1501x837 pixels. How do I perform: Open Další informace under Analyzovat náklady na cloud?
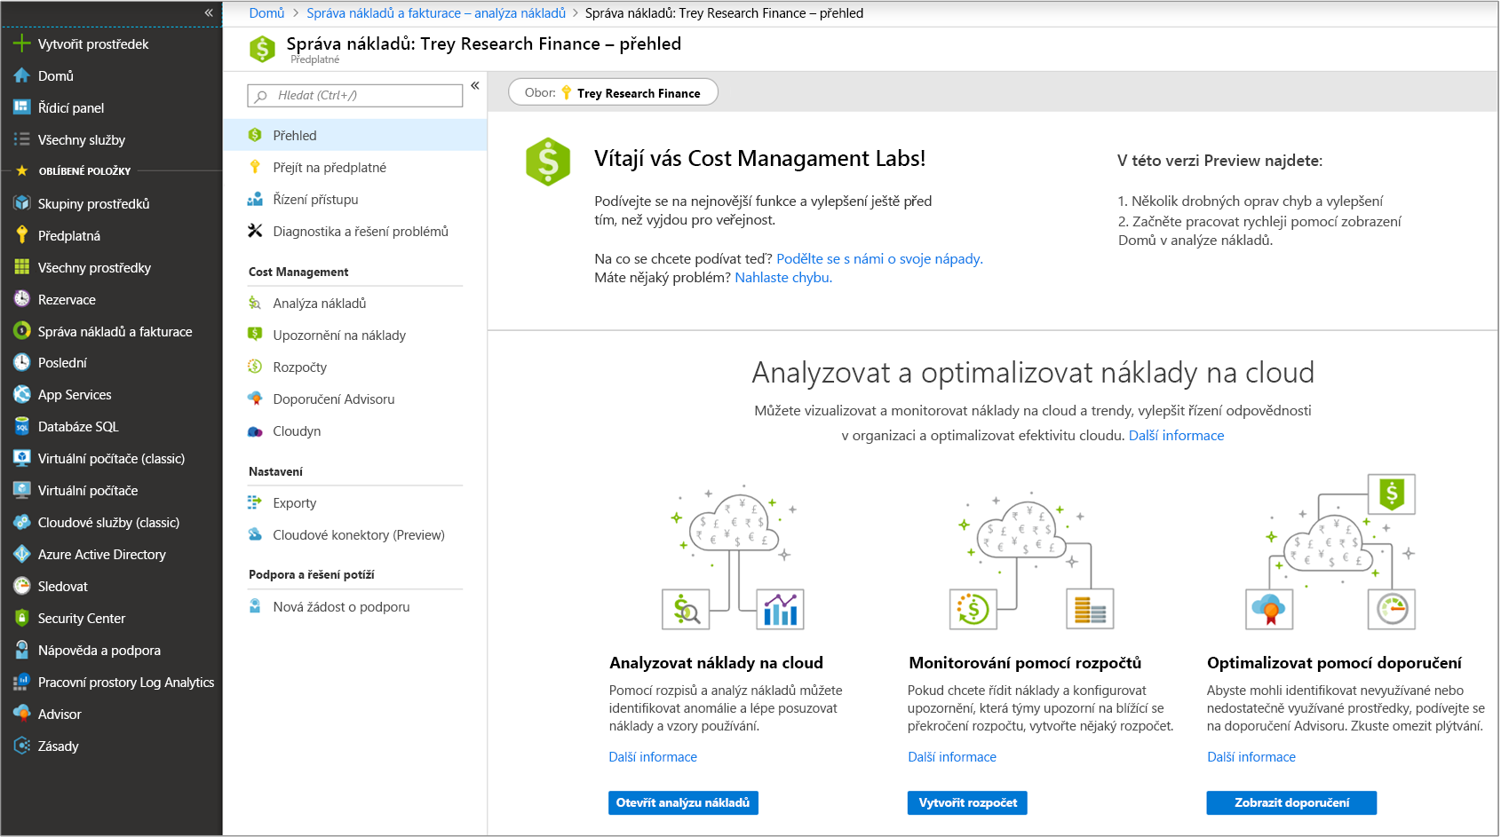[x=653, y=757]
